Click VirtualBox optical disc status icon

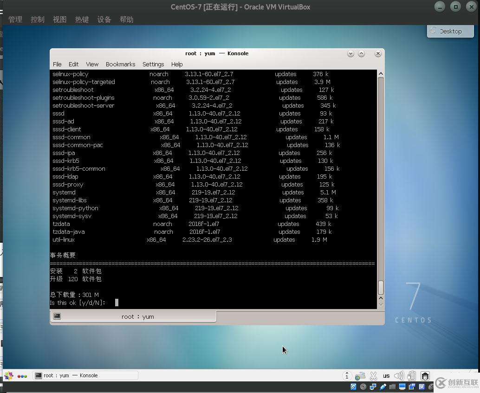pyautogui.click(x=363, y=387)
